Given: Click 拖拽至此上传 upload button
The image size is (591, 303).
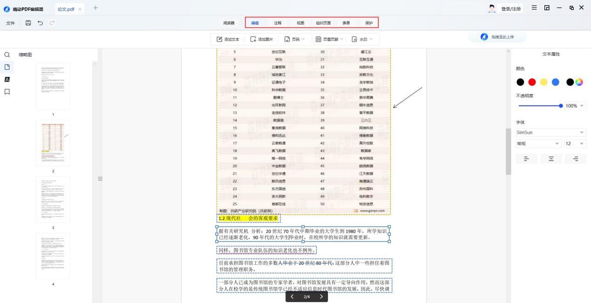Looking at the screenshot, I should tap(497, 36).
